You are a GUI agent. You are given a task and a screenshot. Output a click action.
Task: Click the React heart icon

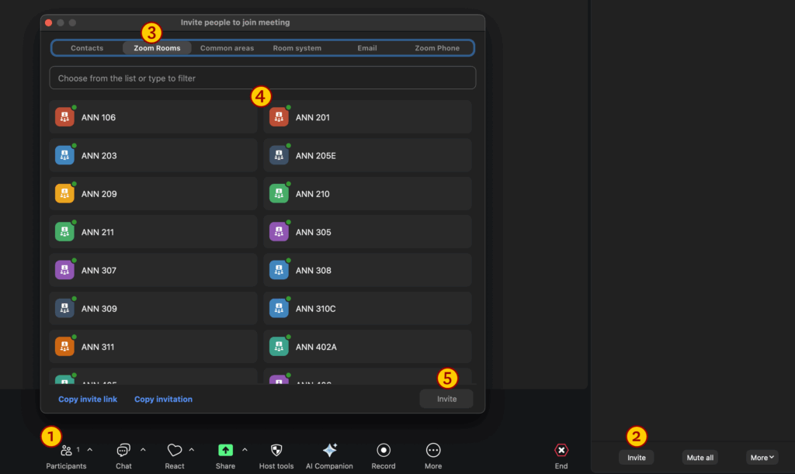pyautogui.click(x=175, y=451)
